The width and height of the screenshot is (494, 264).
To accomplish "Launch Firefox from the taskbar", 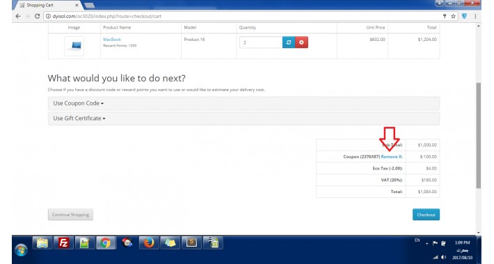I will coord(148,243).
